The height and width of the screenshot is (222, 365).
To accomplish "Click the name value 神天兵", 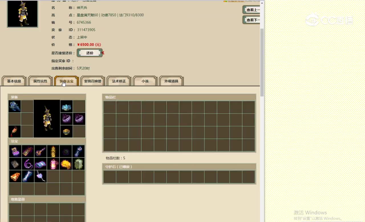I will [x=82, y=8].
